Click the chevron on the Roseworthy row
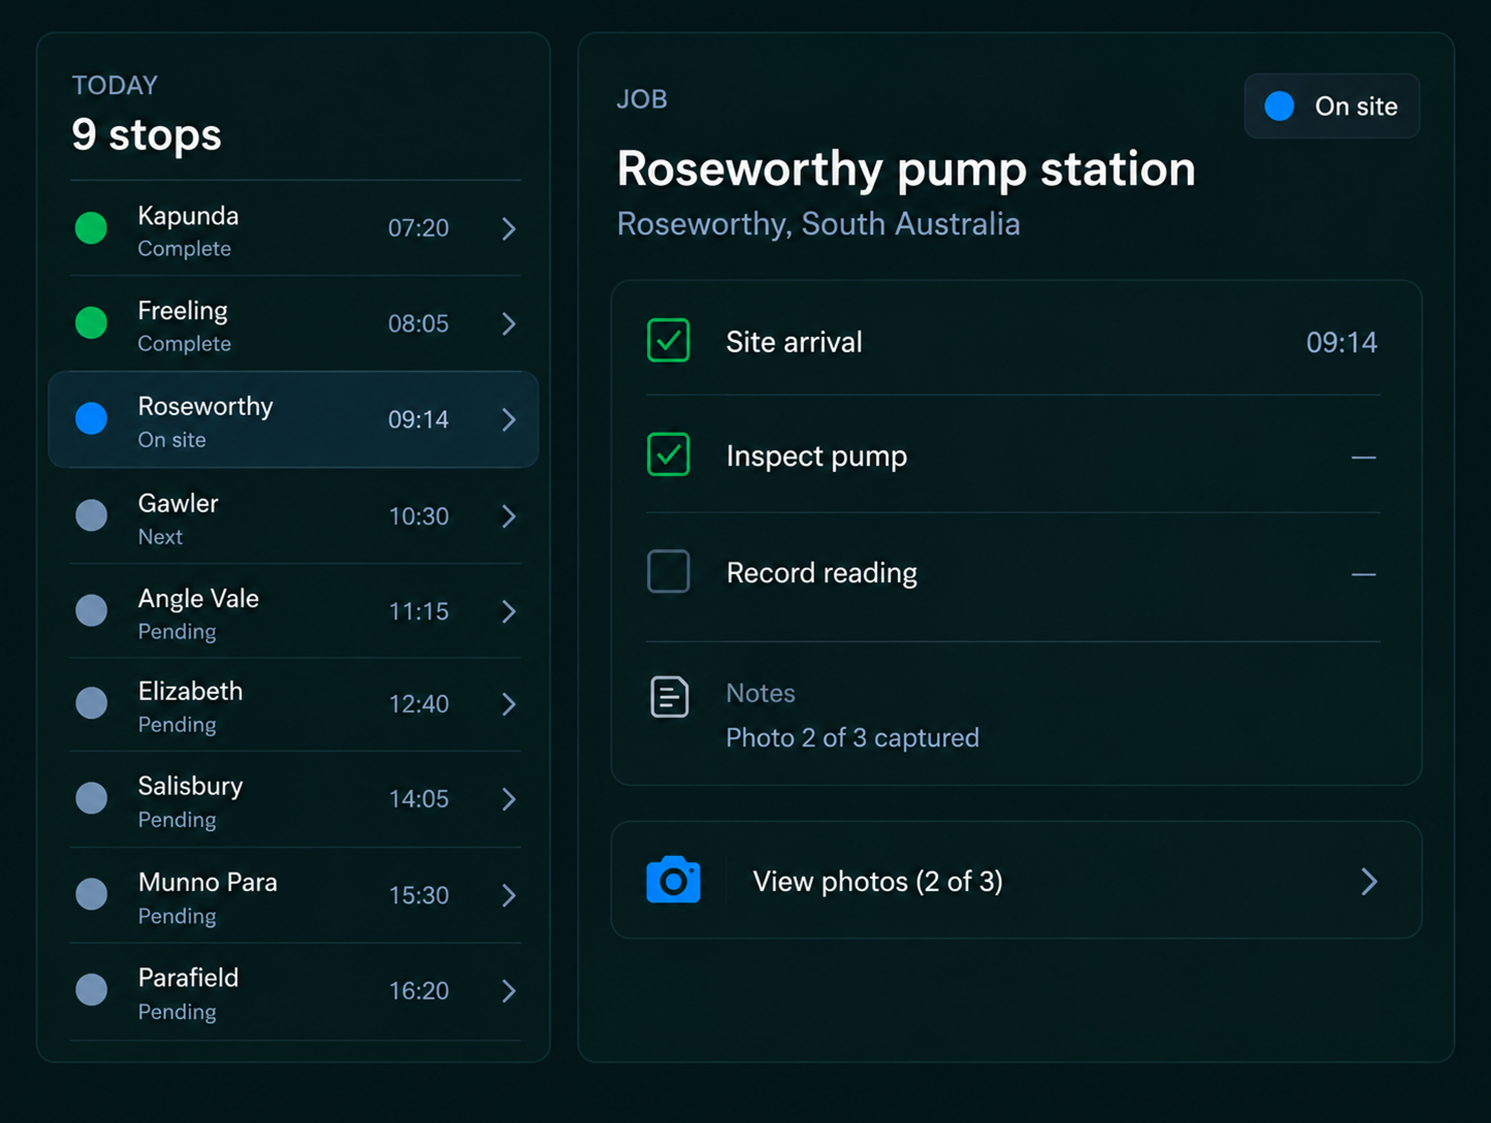This screenshot has height=1123, width=1491. pos(509,420)
